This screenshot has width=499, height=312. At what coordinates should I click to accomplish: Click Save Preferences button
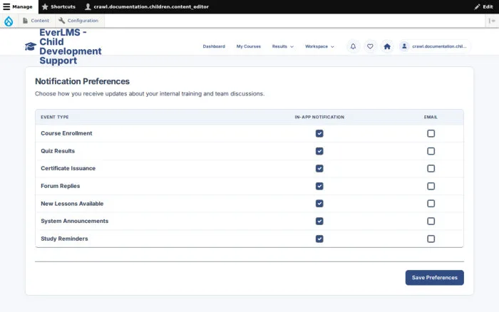point(434,278)
